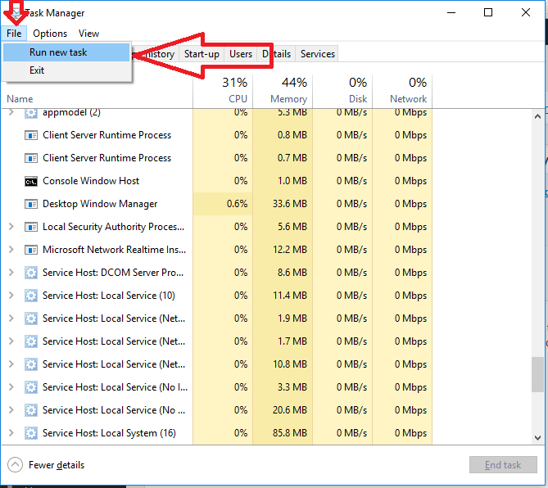Click the Service Host: Local System gear icon
Screen dimensions: 548x488
point(31,433)
